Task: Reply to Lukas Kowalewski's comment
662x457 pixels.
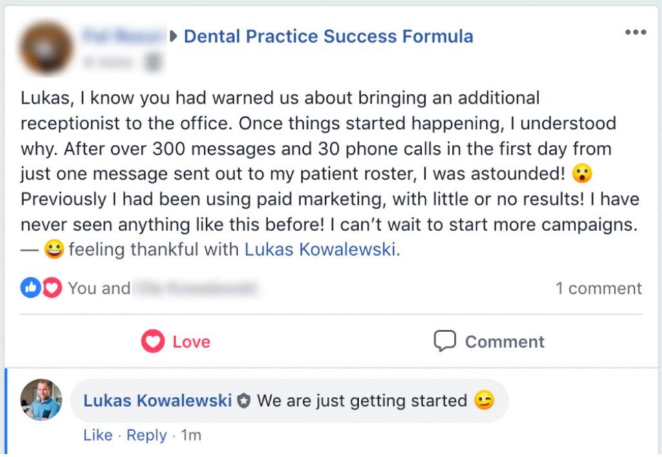Action: click(x=146, y=436)
